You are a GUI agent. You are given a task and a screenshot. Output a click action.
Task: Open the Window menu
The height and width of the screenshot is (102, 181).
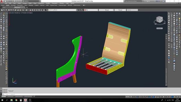(62, 3)
